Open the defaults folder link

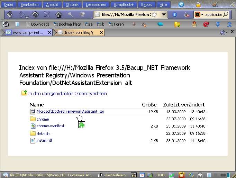[x=44, y=134]
